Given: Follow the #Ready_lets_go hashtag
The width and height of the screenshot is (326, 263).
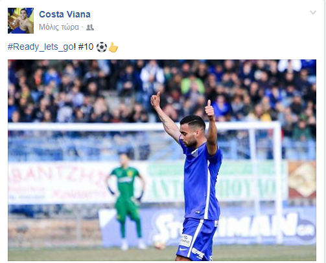Looking at the screenshot, I should (40, 47).
